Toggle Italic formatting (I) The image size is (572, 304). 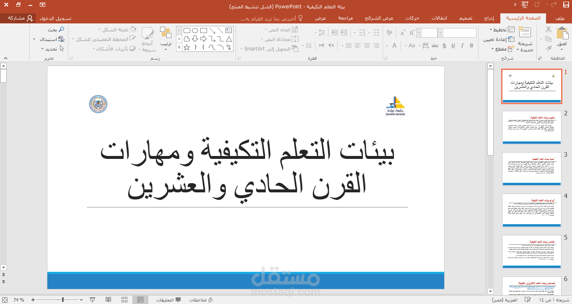(x=462, y=45)
